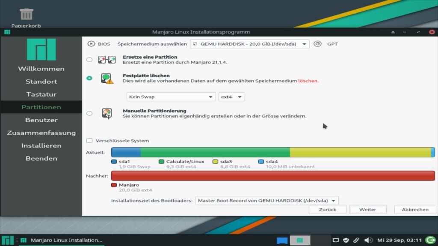The image size is (438, 246).
Task: Click the Festplatte löschen disk warning icon
Action: [107, 79]
